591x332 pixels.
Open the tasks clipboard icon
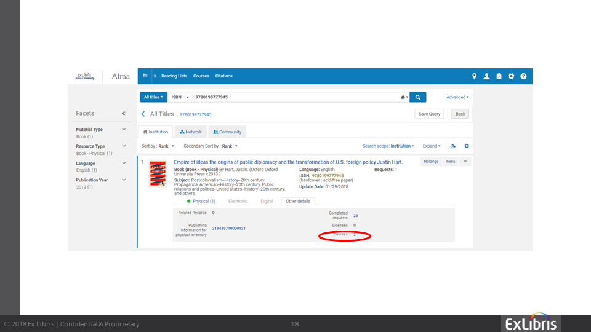point(499,76)
